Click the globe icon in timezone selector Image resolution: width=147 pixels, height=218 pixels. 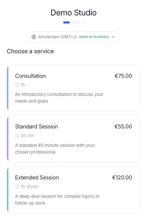(34, 37)
